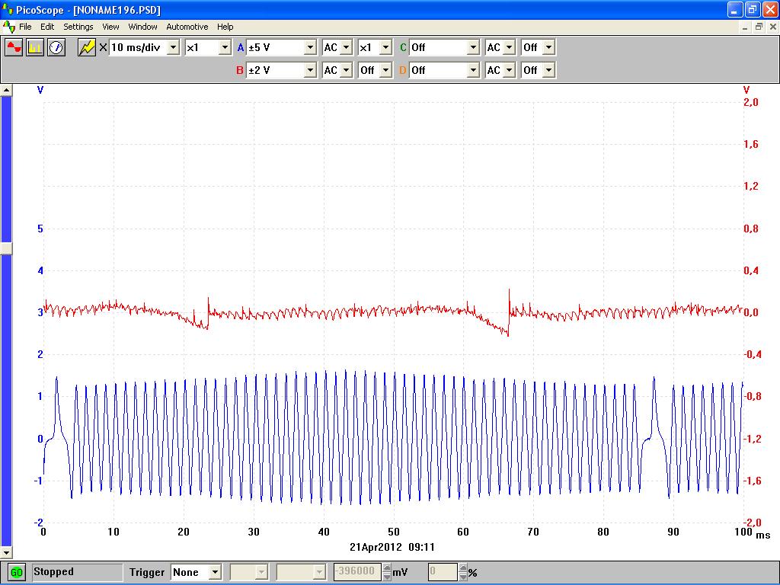Open the View menu
780x585 pixels.
pyautogui.click(x=110, y=27)
